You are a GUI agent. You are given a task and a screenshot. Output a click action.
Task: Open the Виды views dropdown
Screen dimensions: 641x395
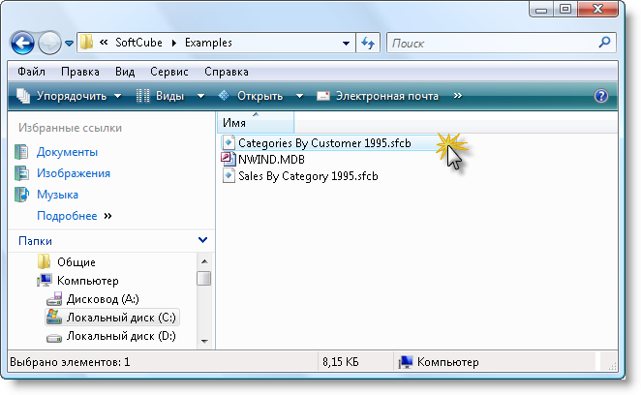click(x=170, y=96)
